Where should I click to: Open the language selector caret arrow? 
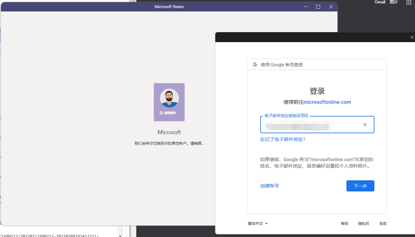click(266, 223)
